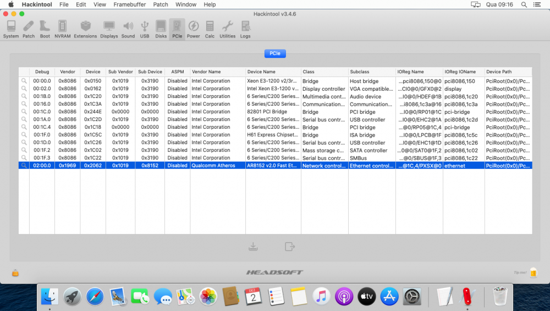Open the Power toolbar section
Image resolution: width=550 pixels, height=311 pixels.
tap(193, 30)
